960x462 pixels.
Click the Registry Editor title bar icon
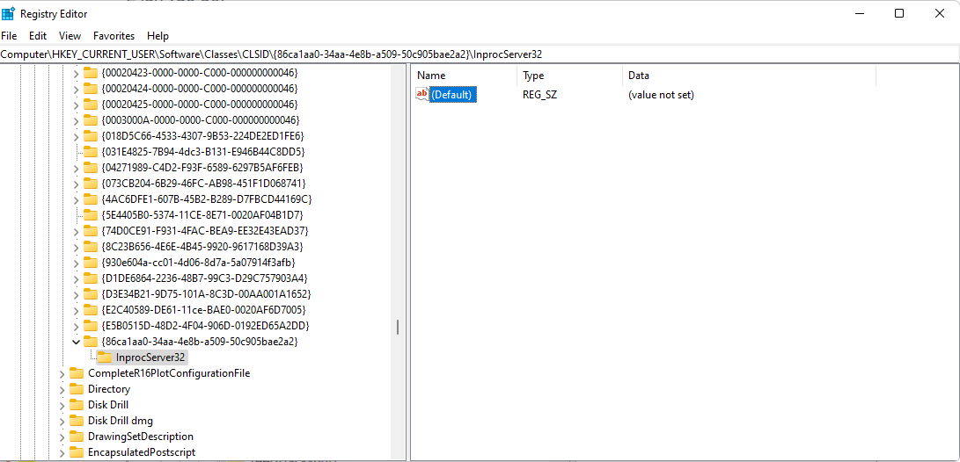pyautogui.click(x=9, y=13)
